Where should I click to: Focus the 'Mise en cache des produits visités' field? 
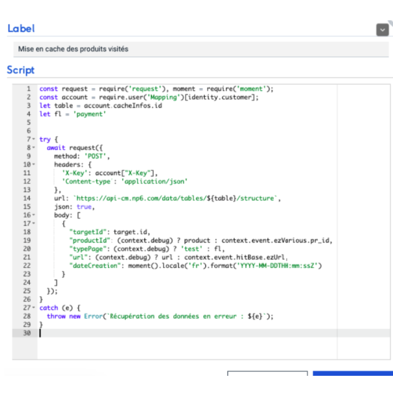[x=196, y=49]
